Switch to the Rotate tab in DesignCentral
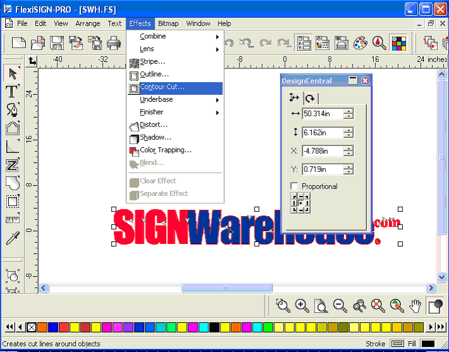 point(310,99)
